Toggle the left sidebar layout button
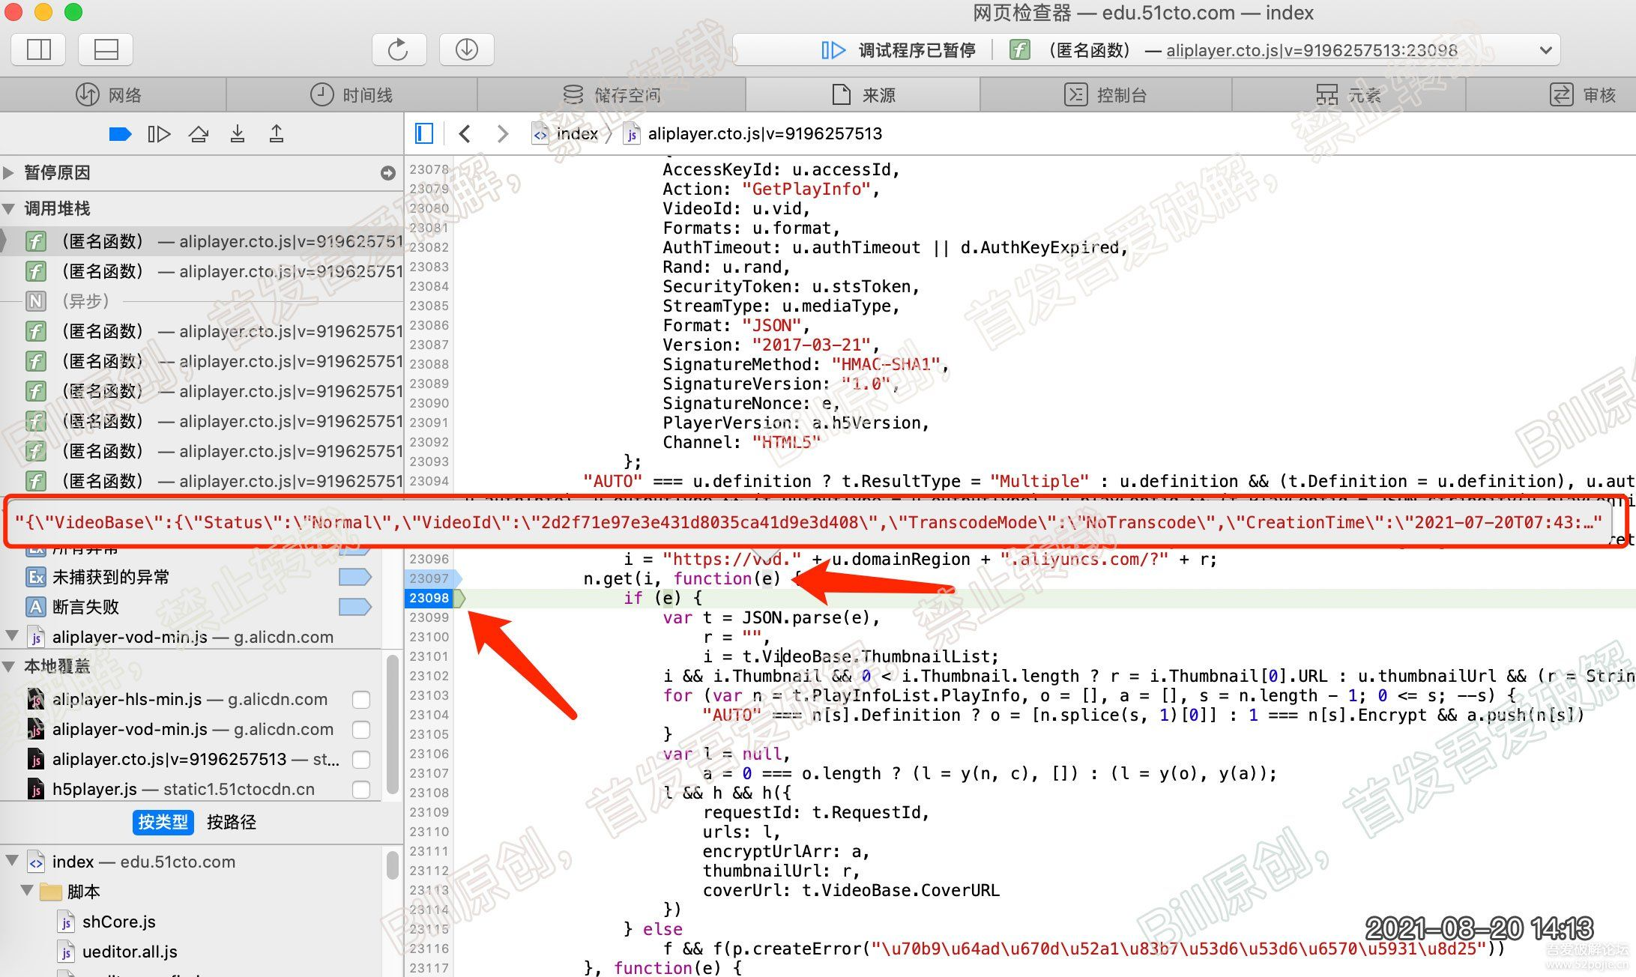The width and height of the screenshot is (1636, 977). coord(38,49)
